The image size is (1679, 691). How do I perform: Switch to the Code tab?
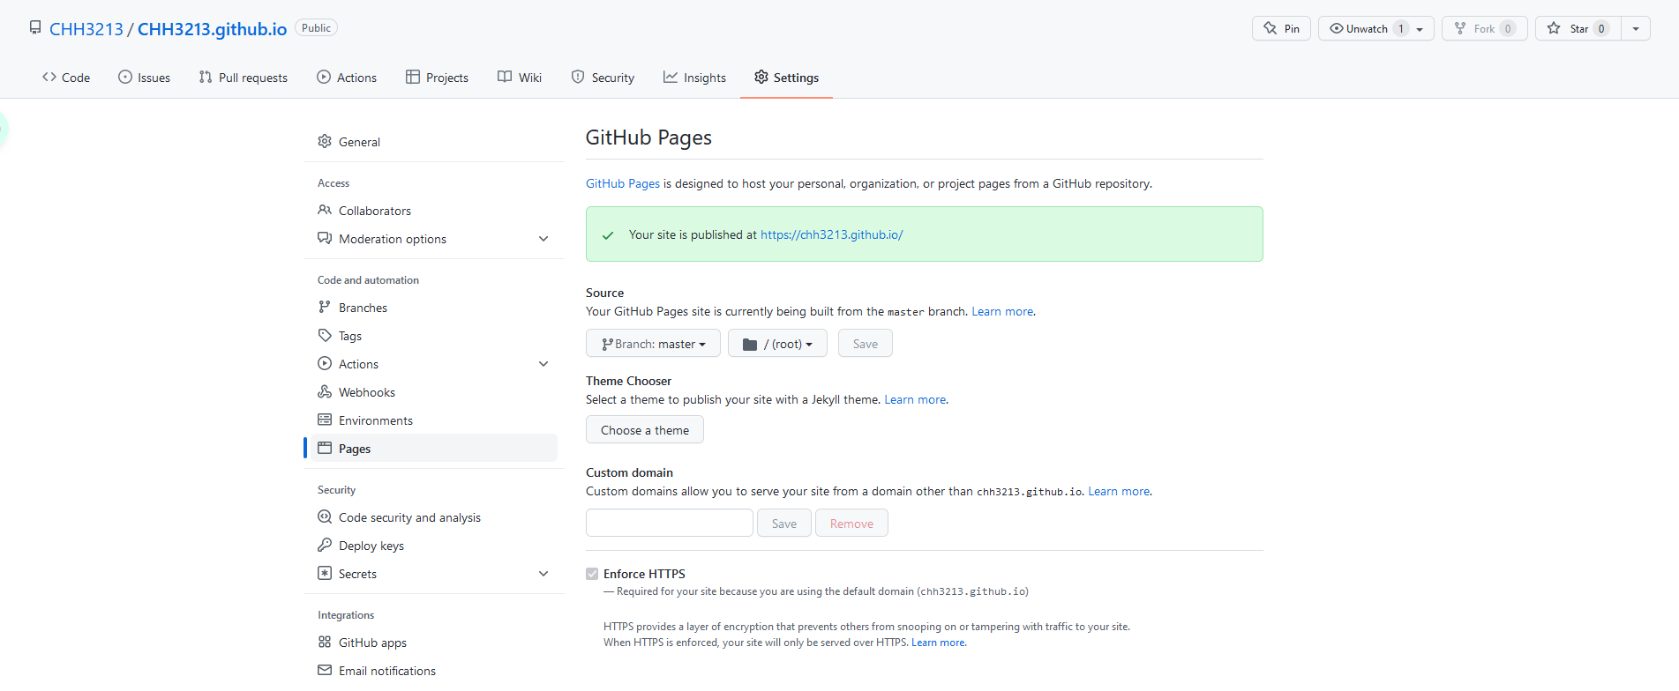66,78
